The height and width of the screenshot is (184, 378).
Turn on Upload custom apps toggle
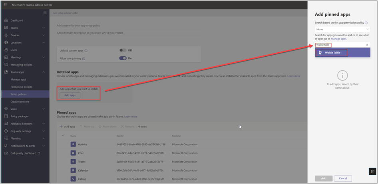[x=123, y=50]
